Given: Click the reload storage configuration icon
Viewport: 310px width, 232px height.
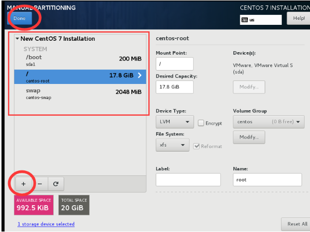Looking at the screenshot, I should [56, 184].
